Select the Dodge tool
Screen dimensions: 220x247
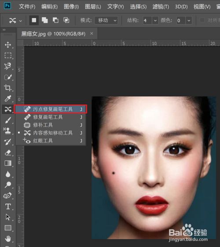tap(8, 185)
